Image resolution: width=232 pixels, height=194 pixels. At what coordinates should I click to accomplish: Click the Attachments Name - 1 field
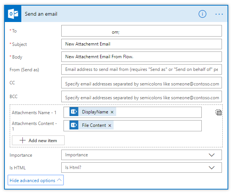(x=133, y=112)
